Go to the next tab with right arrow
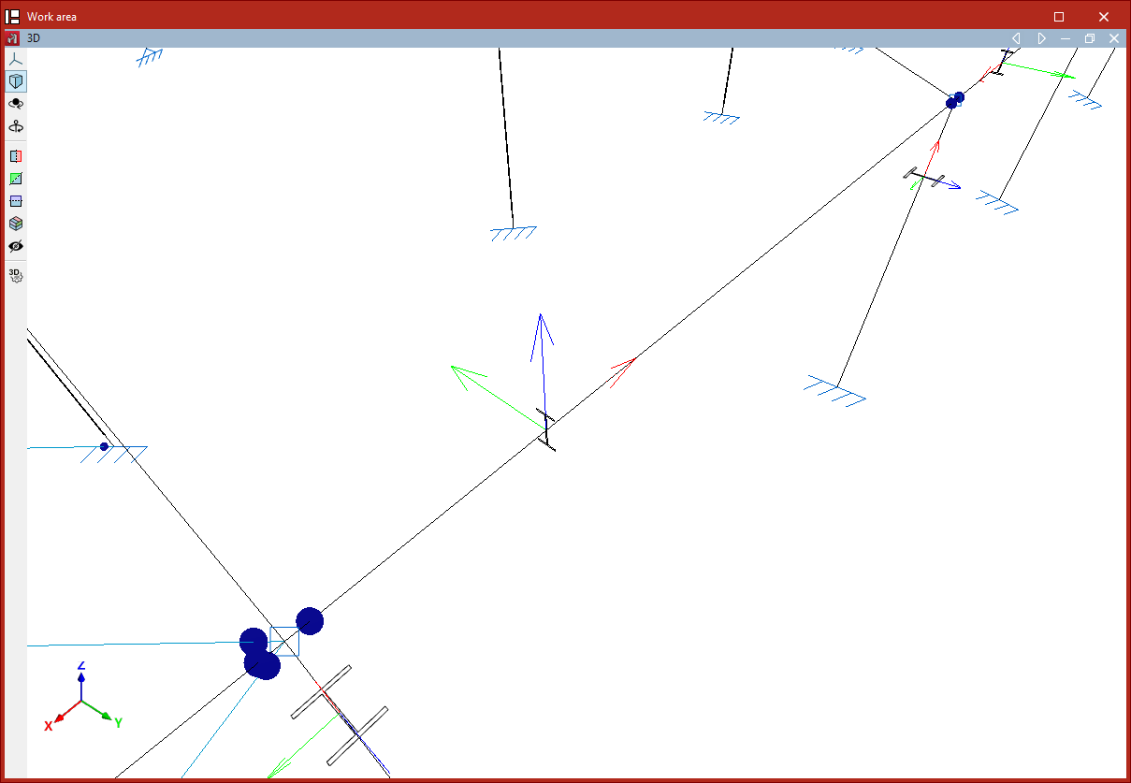The image size is (1131, 783). [x=1041, y=38]
